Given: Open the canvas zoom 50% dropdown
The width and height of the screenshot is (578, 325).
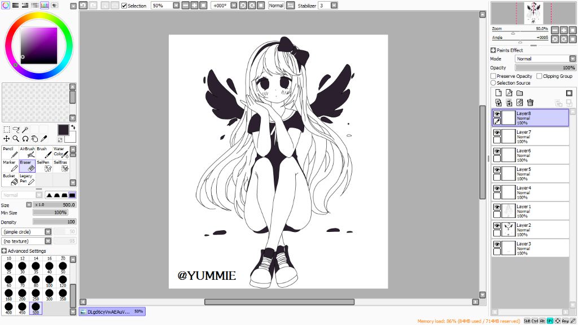Looking at the screenshot, I should (176, 6).
